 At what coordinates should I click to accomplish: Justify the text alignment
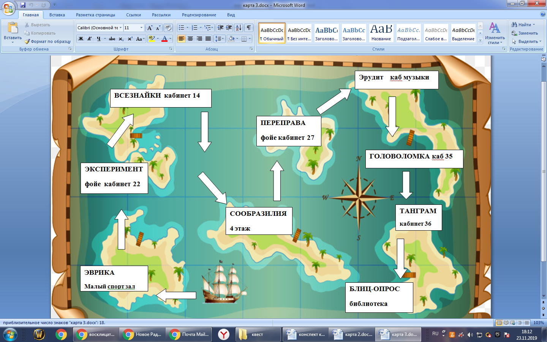pyautogui.click(x=208, y=39)
